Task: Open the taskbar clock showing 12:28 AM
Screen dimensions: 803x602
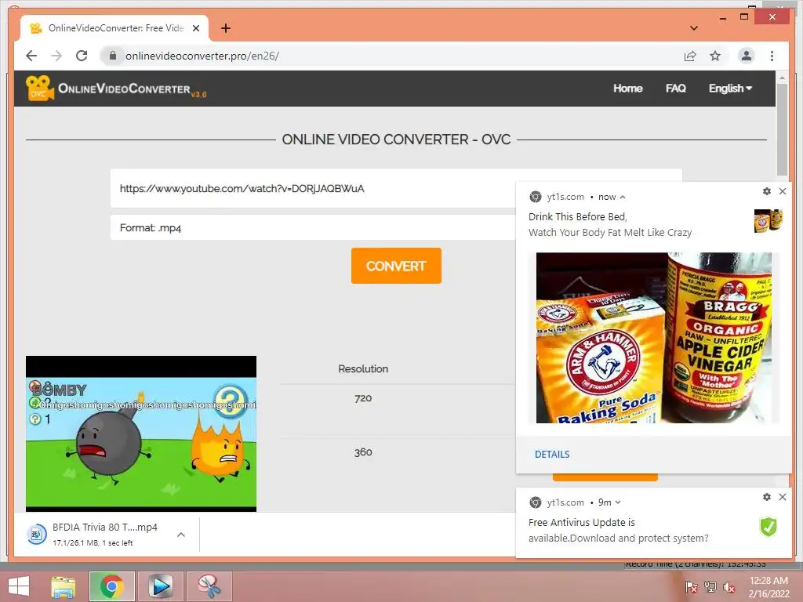Action: click(768, 587)
